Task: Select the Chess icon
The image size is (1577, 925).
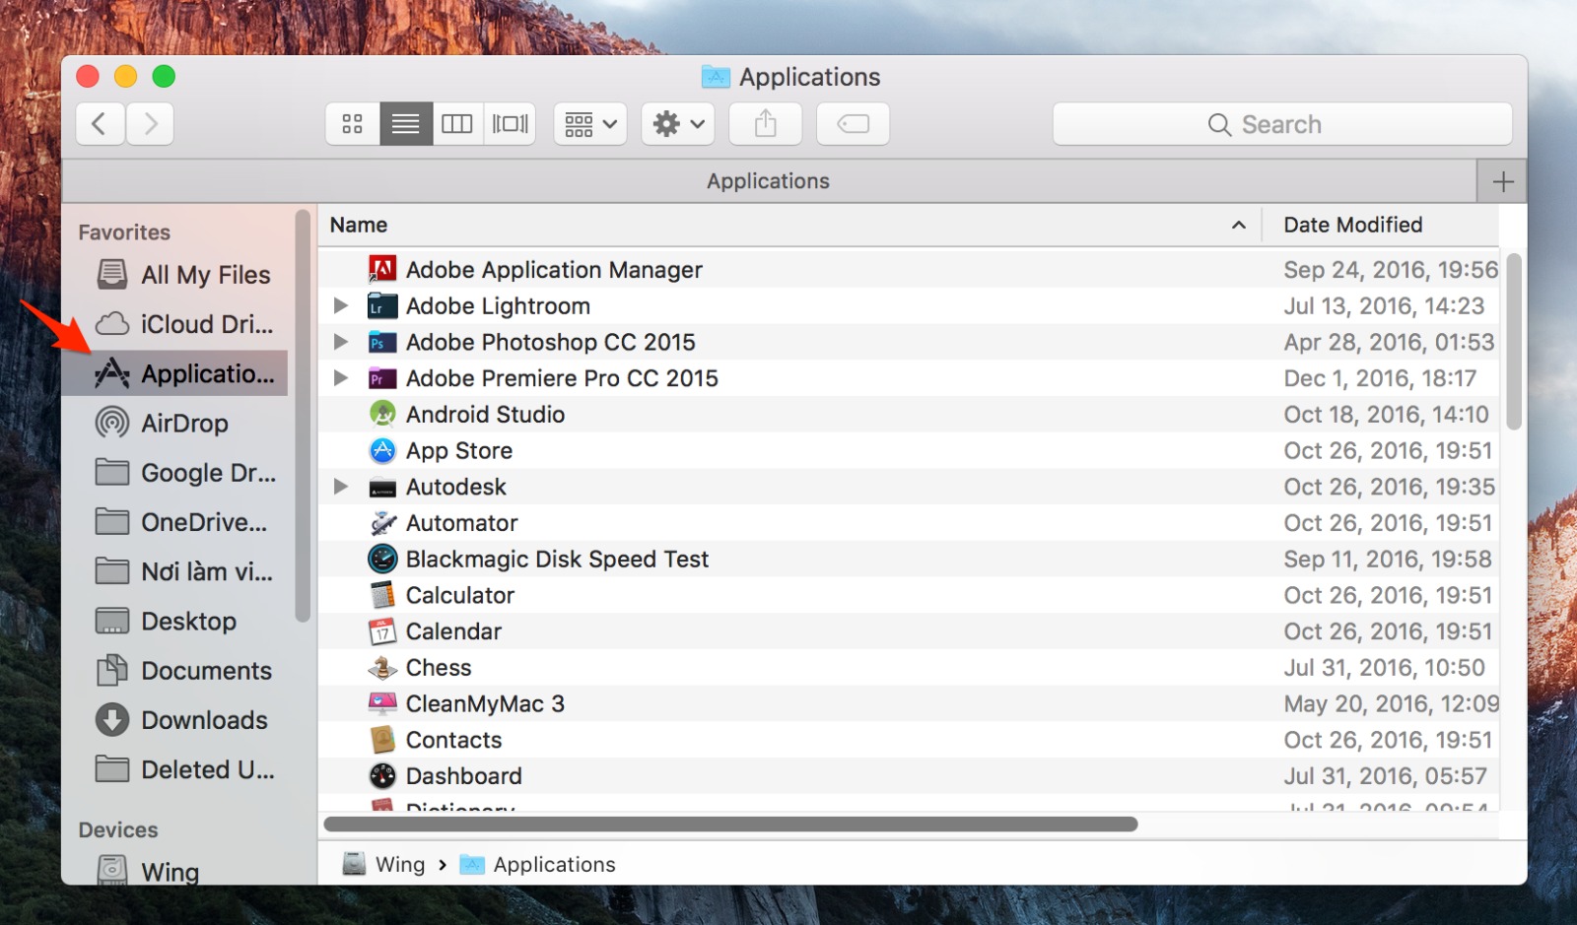Action: pos(382,668)
